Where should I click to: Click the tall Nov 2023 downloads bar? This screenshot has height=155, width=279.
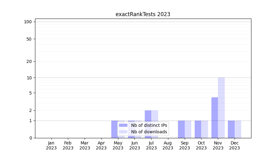pos(221,108)
